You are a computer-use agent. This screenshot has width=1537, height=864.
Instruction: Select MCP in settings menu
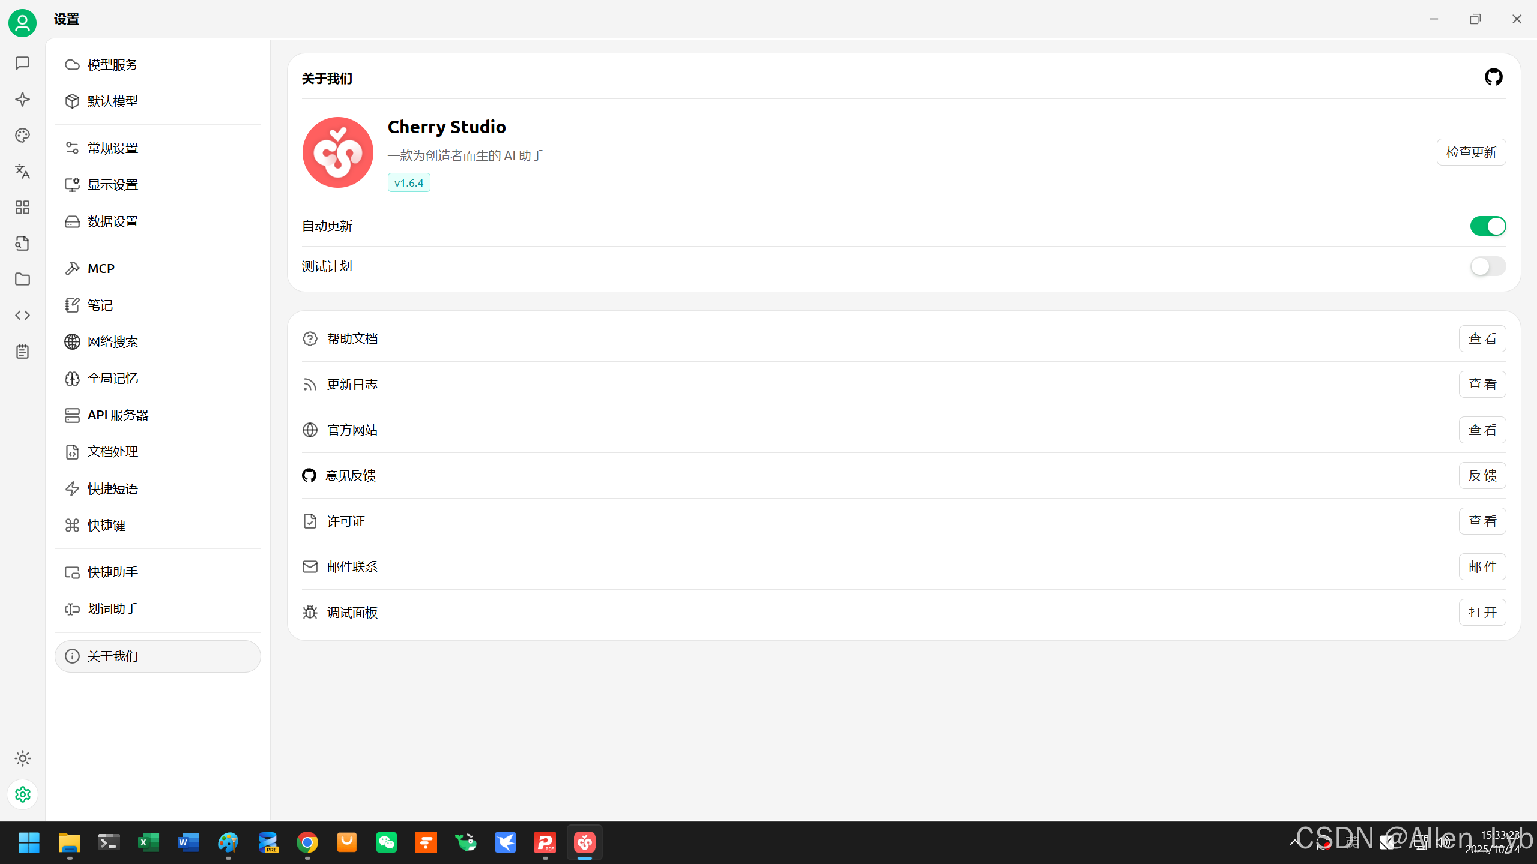(x=101, y=269)
